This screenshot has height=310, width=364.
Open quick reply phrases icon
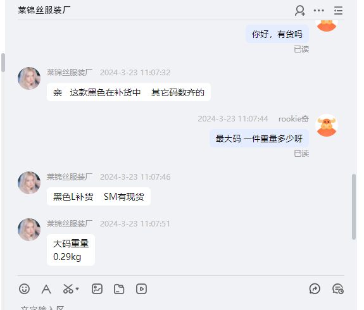pos(315,289)
